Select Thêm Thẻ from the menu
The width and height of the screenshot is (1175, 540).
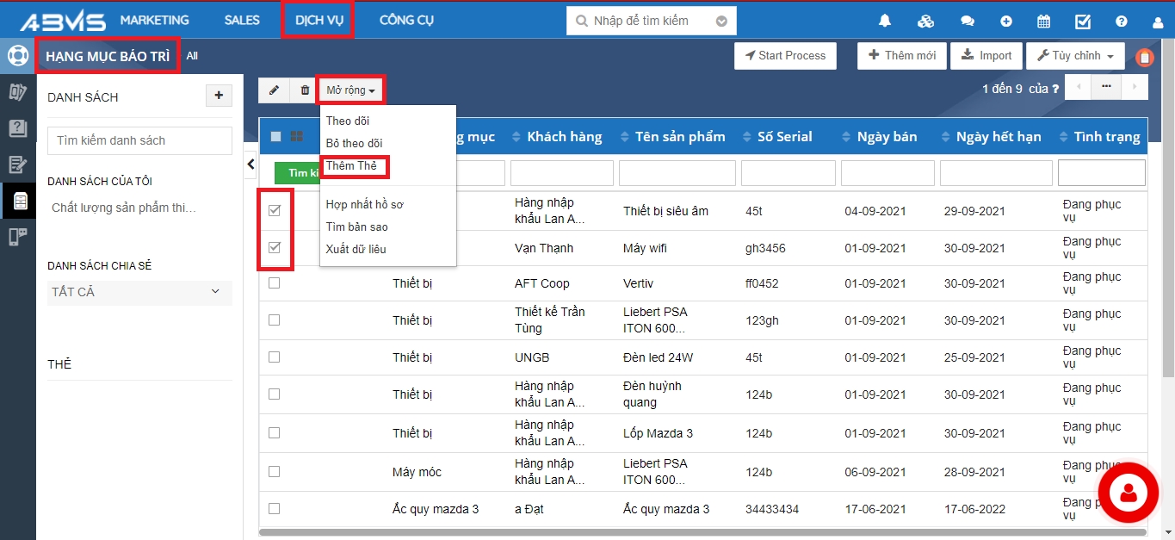[351, 165]
